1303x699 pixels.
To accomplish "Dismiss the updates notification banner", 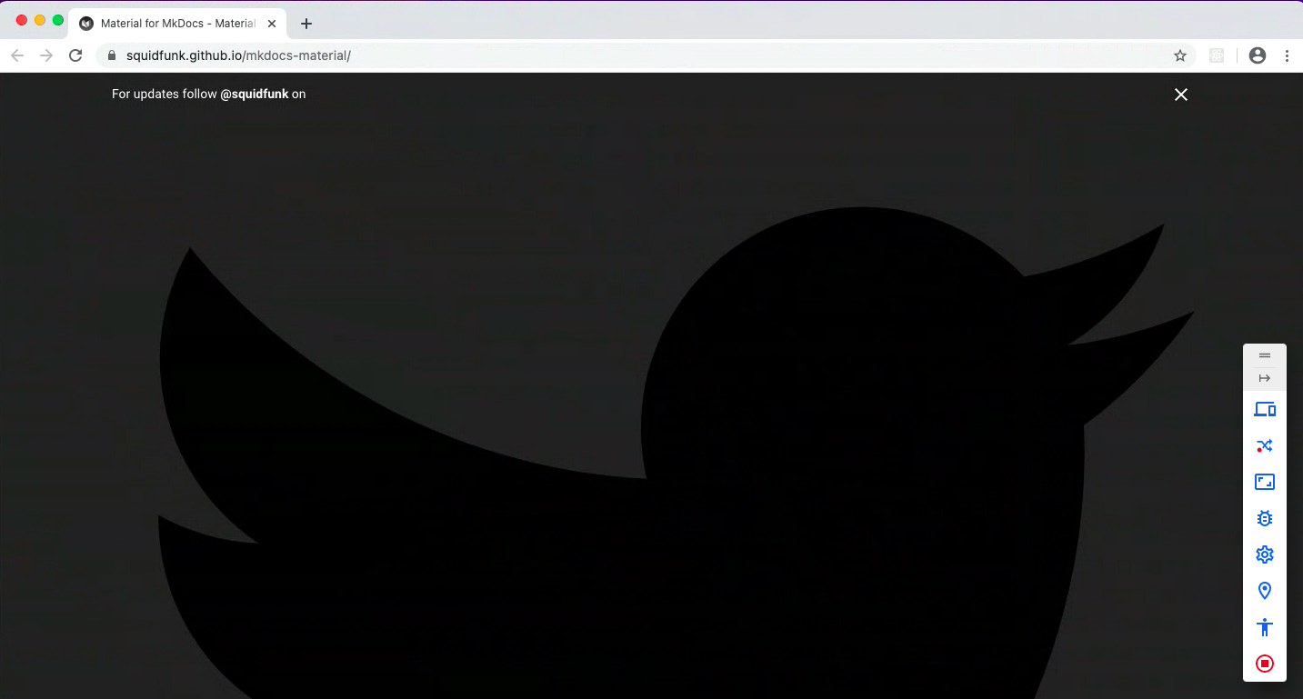I will 1180,95.
